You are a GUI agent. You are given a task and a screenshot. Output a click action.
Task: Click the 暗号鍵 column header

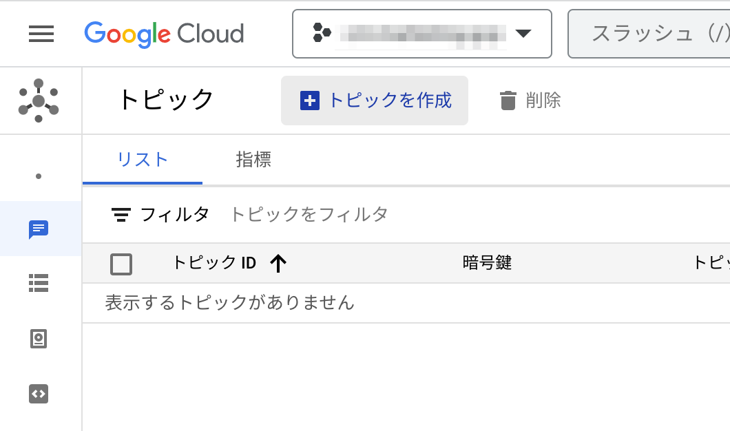487,263
